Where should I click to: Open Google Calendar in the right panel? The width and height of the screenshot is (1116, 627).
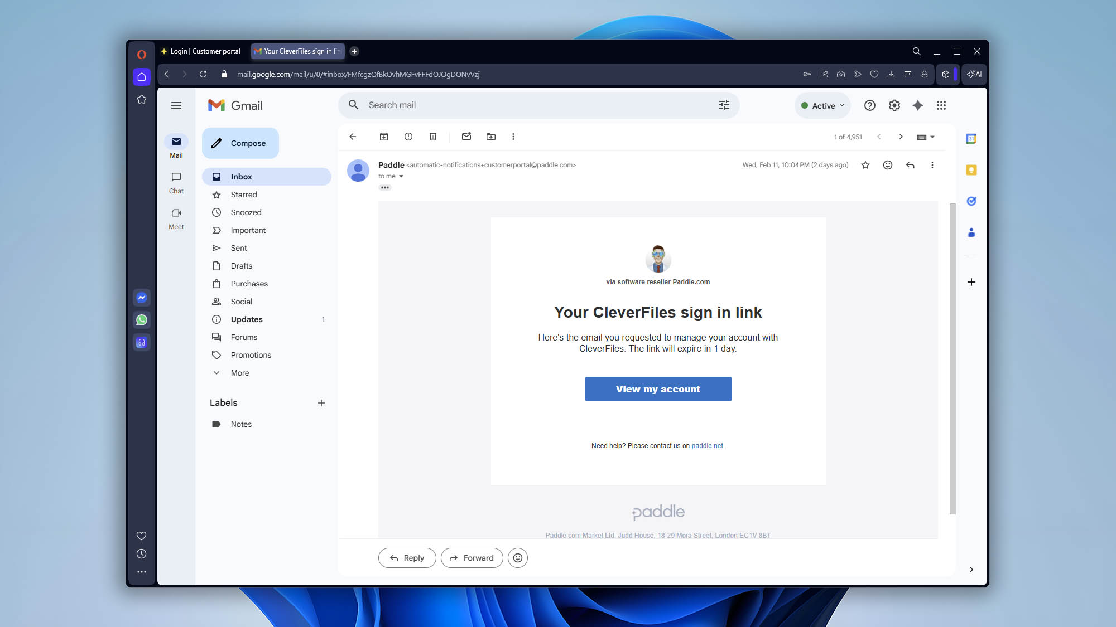point(971,139)
